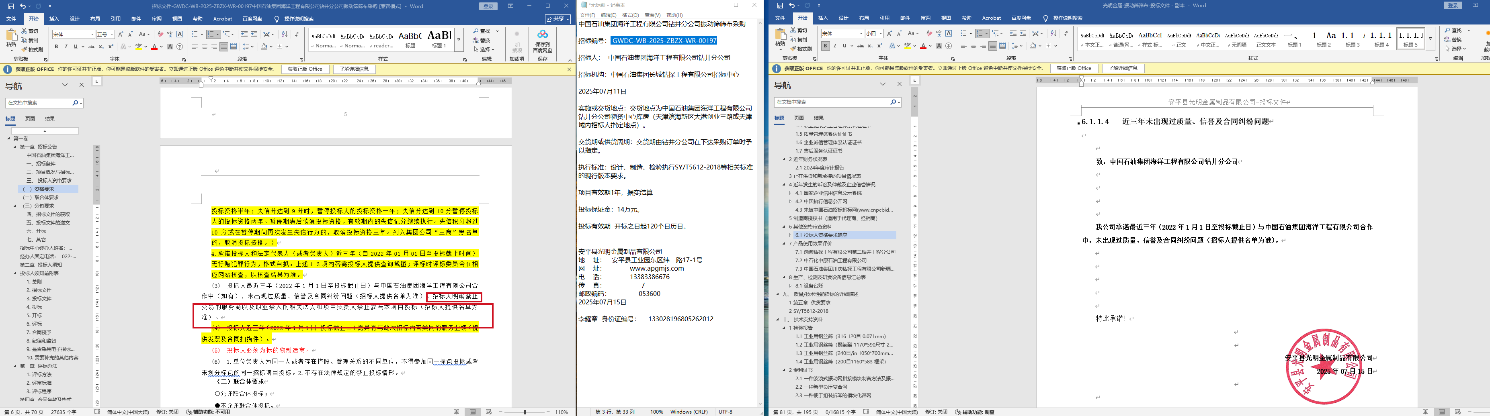Viewport: 1490px width, 416px height.
Task: Increase indent in right Word window
Action: click(1023, 33)
